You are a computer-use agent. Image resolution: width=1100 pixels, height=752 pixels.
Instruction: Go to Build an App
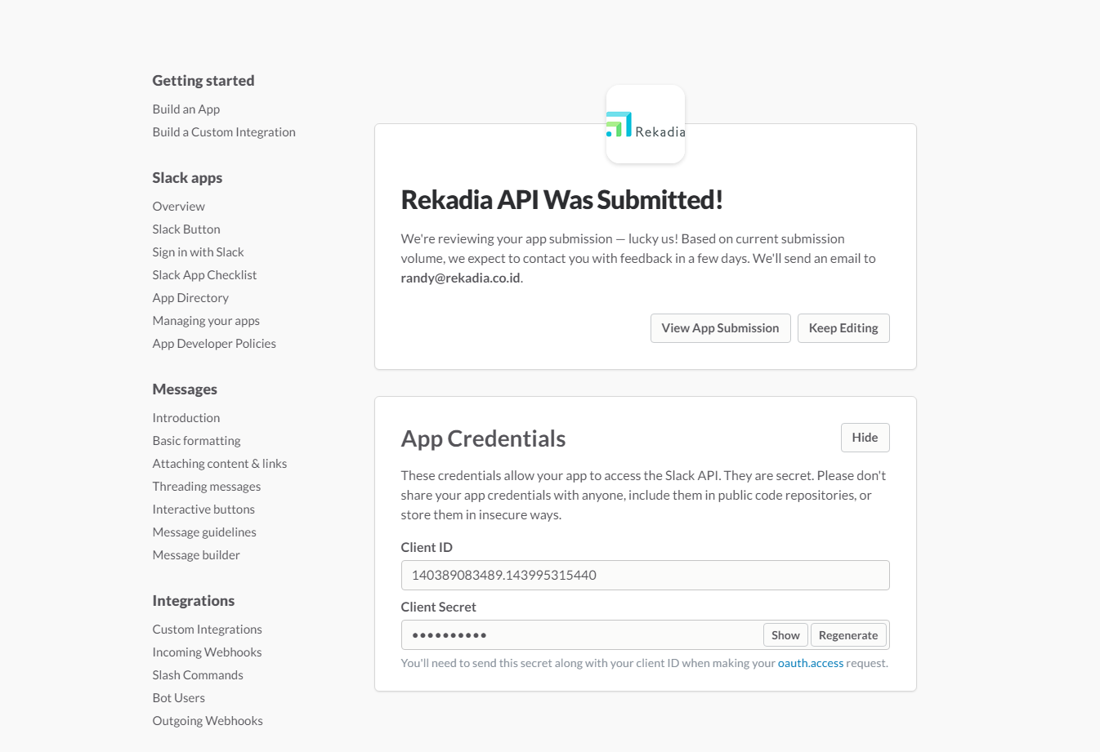(186, 109)
